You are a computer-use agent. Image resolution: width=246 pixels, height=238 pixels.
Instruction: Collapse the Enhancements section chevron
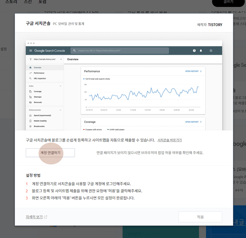[x=60, y=110]
